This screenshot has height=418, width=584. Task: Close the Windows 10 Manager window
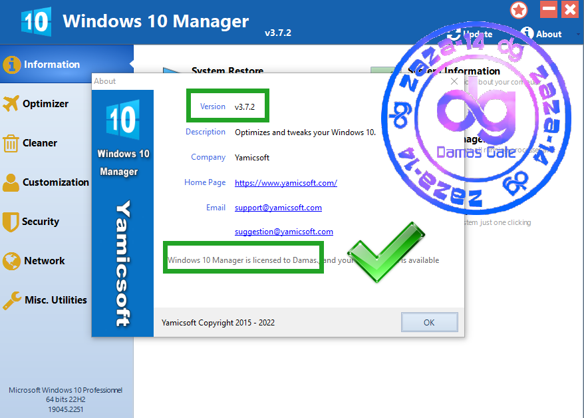pyautogui.click(x=570, y=9)
